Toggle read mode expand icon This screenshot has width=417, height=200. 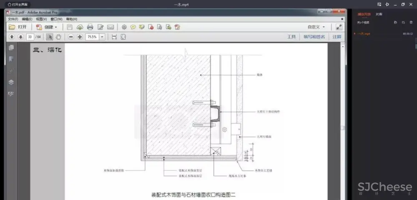pos(339,27)
